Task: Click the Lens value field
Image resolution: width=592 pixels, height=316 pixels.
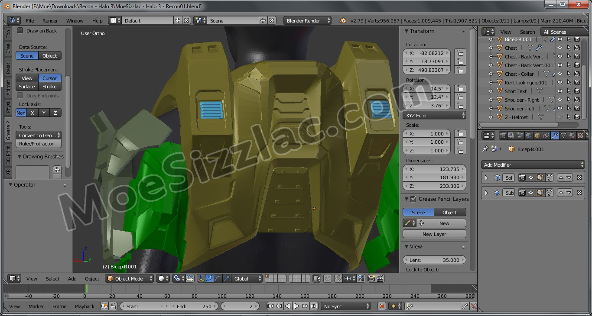Action: click(x=434, y=260)
